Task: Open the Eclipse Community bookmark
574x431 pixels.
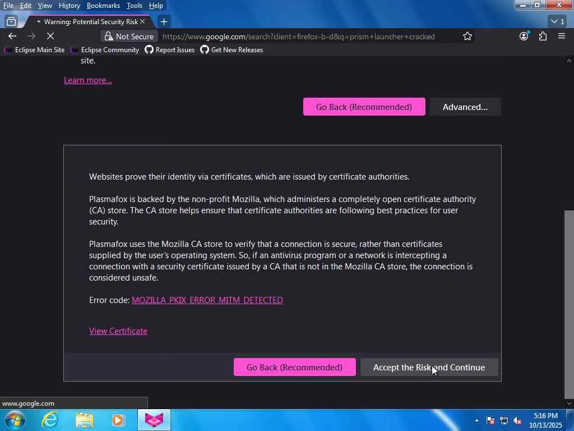Action: click(105, 50)
